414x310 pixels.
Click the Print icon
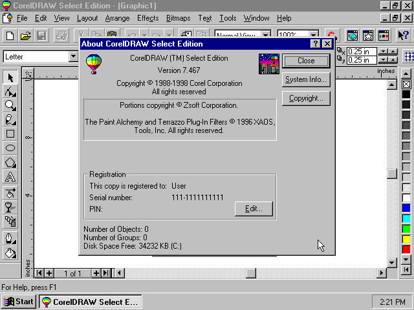point(61,36)
